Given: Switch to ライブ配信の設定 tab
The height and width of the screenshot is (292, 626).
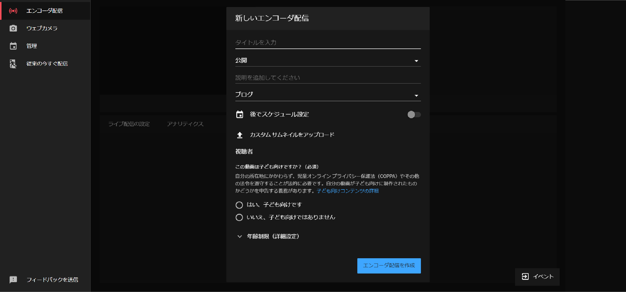Looking at the screenshot, I should (x=129, y=124).
